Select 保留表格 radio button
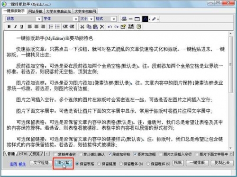 click(77, 164)
